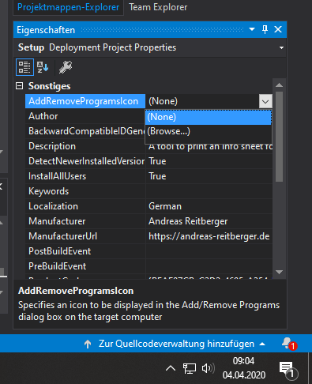Viewport: 312px width, 384px height.
Task: Toggle auto-hide pin on Eigenschaften panel
Action: 265,29
